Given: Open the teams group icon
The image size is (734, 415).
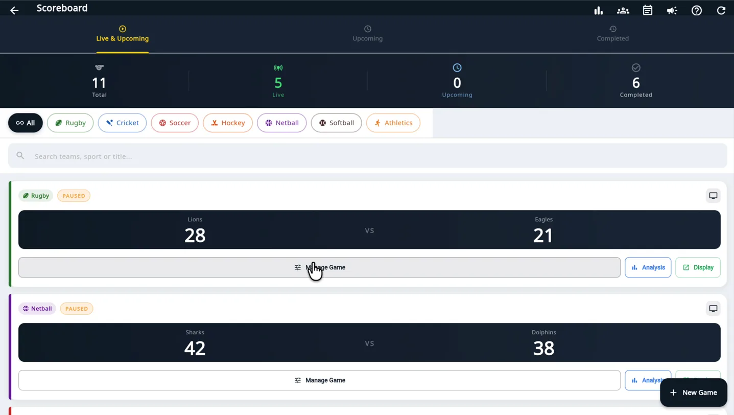Looking at the screenshot, I should [623, 10].
